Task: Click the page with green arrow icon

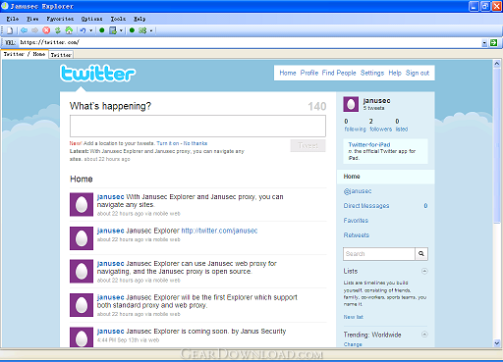Action: click(113, 30)
